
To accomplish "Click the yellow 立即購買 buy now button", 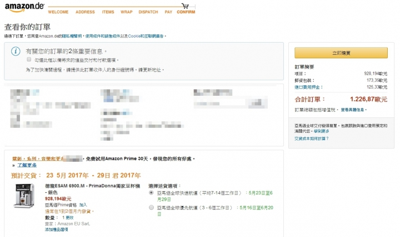I will (x=341, y=53).
